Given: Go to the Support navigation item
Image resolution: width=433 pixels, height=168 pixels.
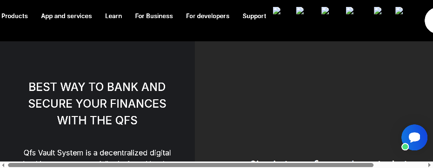Looking at the screenshot, I should [x=254, y=16].
